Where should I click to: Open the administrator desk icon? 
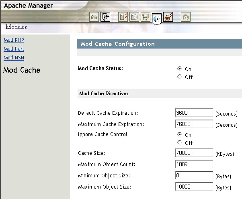pos(168,17)
